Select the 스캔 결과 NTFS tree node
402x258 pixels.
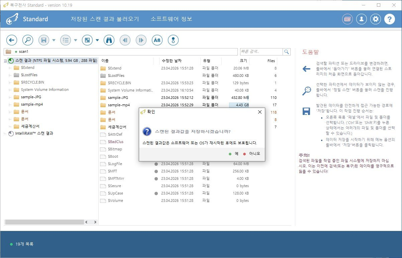pyautogui.click(x=53, y=61)
